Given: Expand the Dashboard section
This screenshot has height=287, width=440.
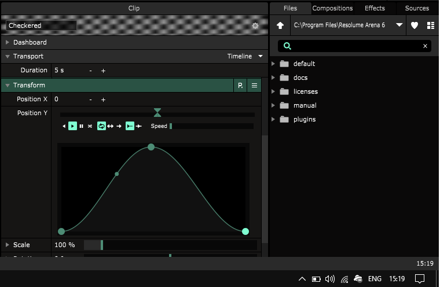Looking at the screenshot, I should coord(8,43).
